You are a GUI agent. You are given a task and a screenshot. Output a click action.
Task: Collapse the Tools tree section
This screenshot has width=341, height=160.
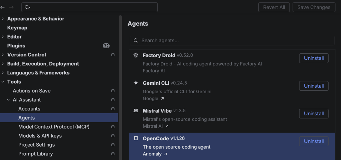click(x=3, y=82)
